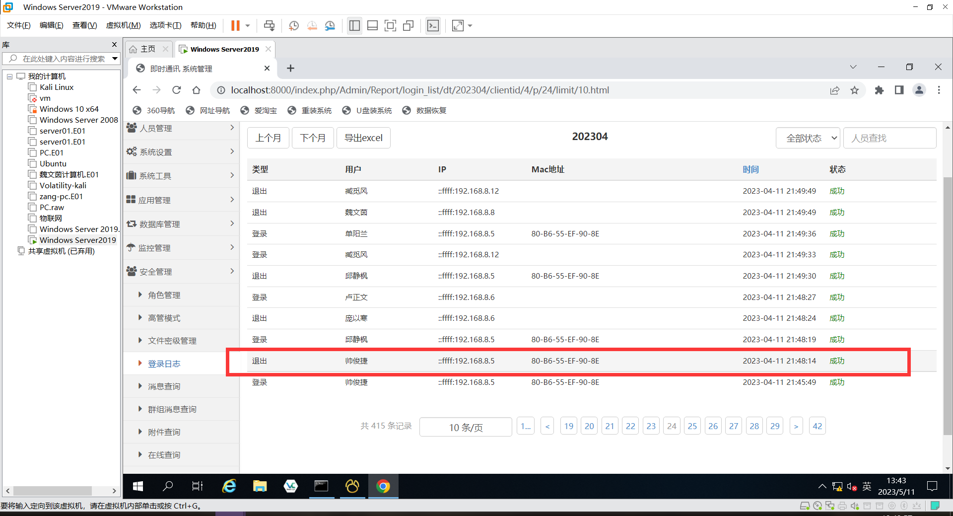Revert to snapshot using toolbar icon
This screenshot has height=516, width=953.
click(312, 25)
